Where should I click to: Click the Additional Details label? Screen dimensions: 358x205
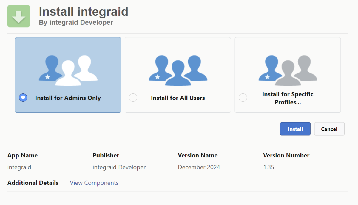click(x=33, y=183)
